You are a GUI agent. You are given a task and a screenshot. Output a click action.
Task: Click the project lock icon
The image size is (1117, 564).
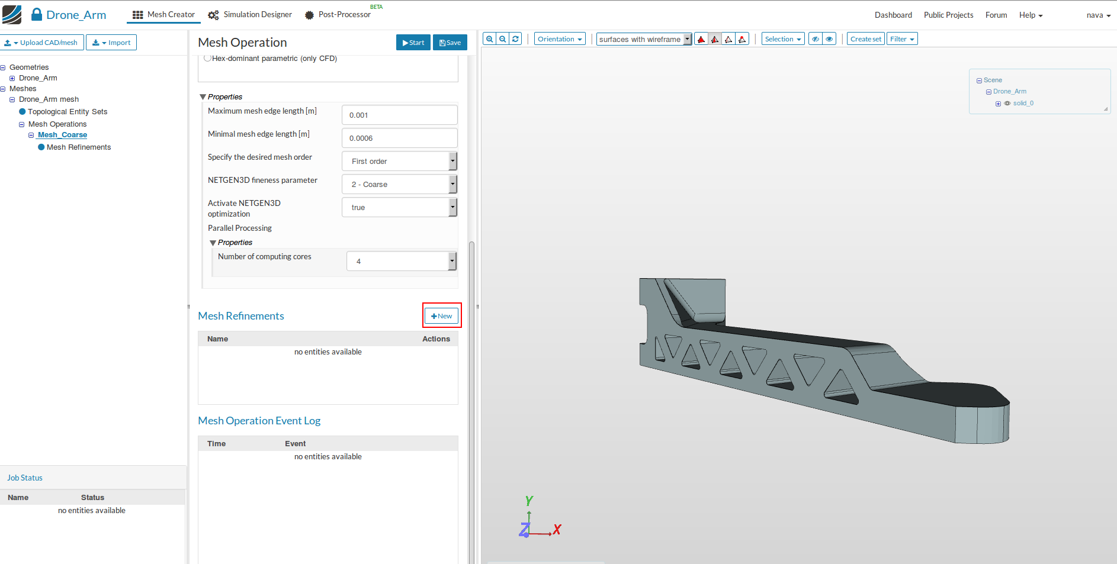point(37,14)
